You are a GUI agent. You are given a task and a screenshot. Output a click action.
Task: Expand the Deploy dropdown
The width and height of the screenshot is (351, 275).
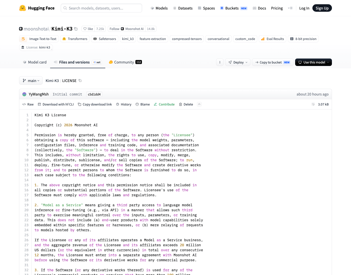[x=238, y=62]
